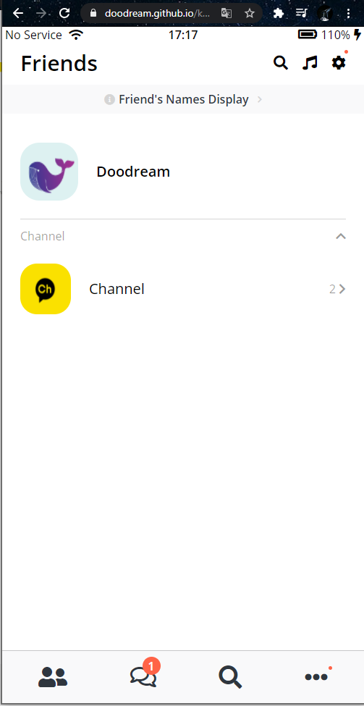Open the browser profile avatar
Viewport: 364px width, 706px height.
point(325,14)
